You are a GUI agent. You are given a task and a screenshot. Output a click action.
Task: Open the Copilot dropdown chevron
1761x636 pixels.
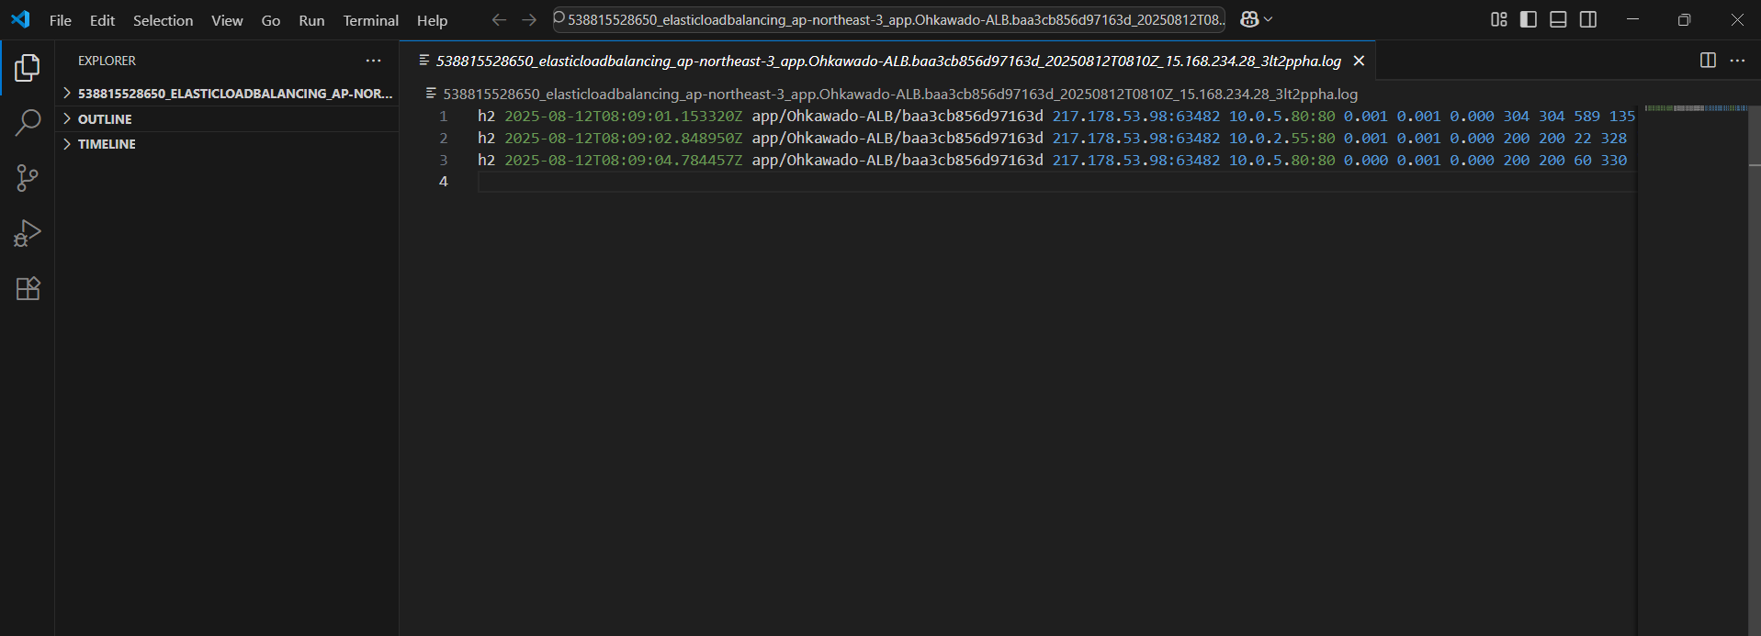pos(1269,19)
